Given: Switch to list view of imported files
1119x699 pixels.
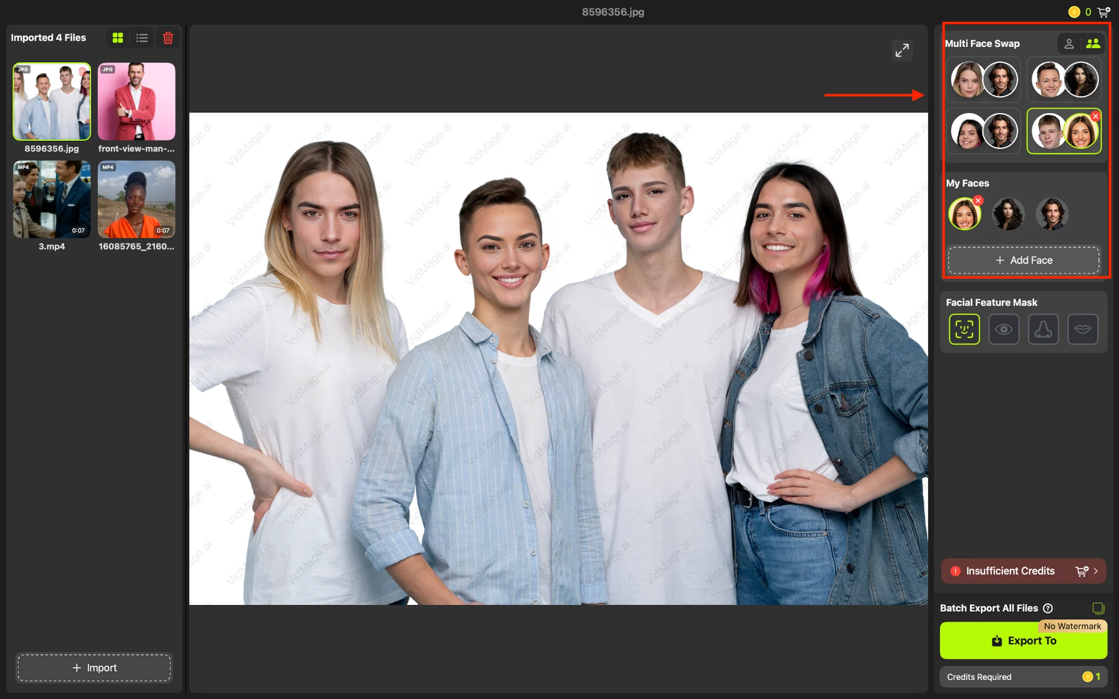Looking at the screenshot, I should (142, 38).
